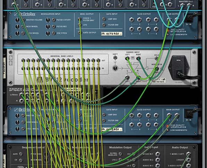The image size is (207, 168).
Task: Click Mod Wheel trim knob, top Dr. Octo Rex
Action: click(17, 26)
